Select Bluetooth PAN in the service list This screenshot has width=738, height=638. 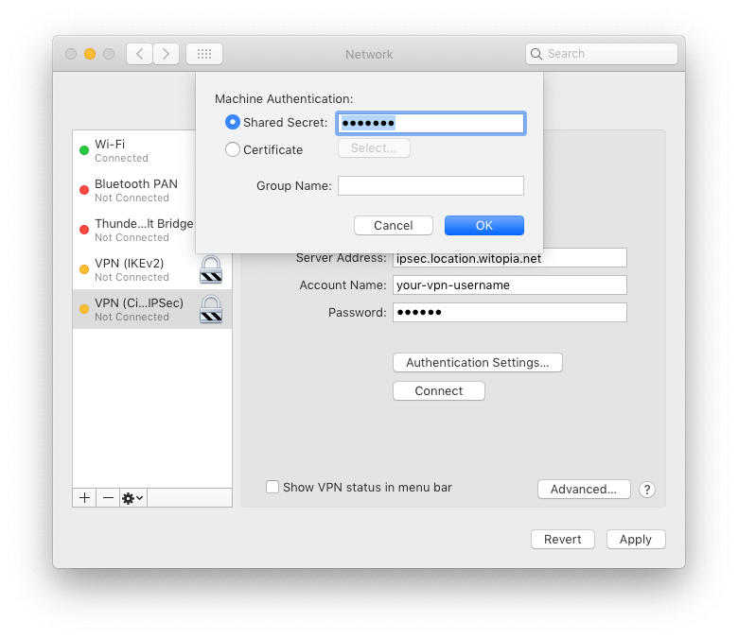pyautogui.click(x=135, y=190)
